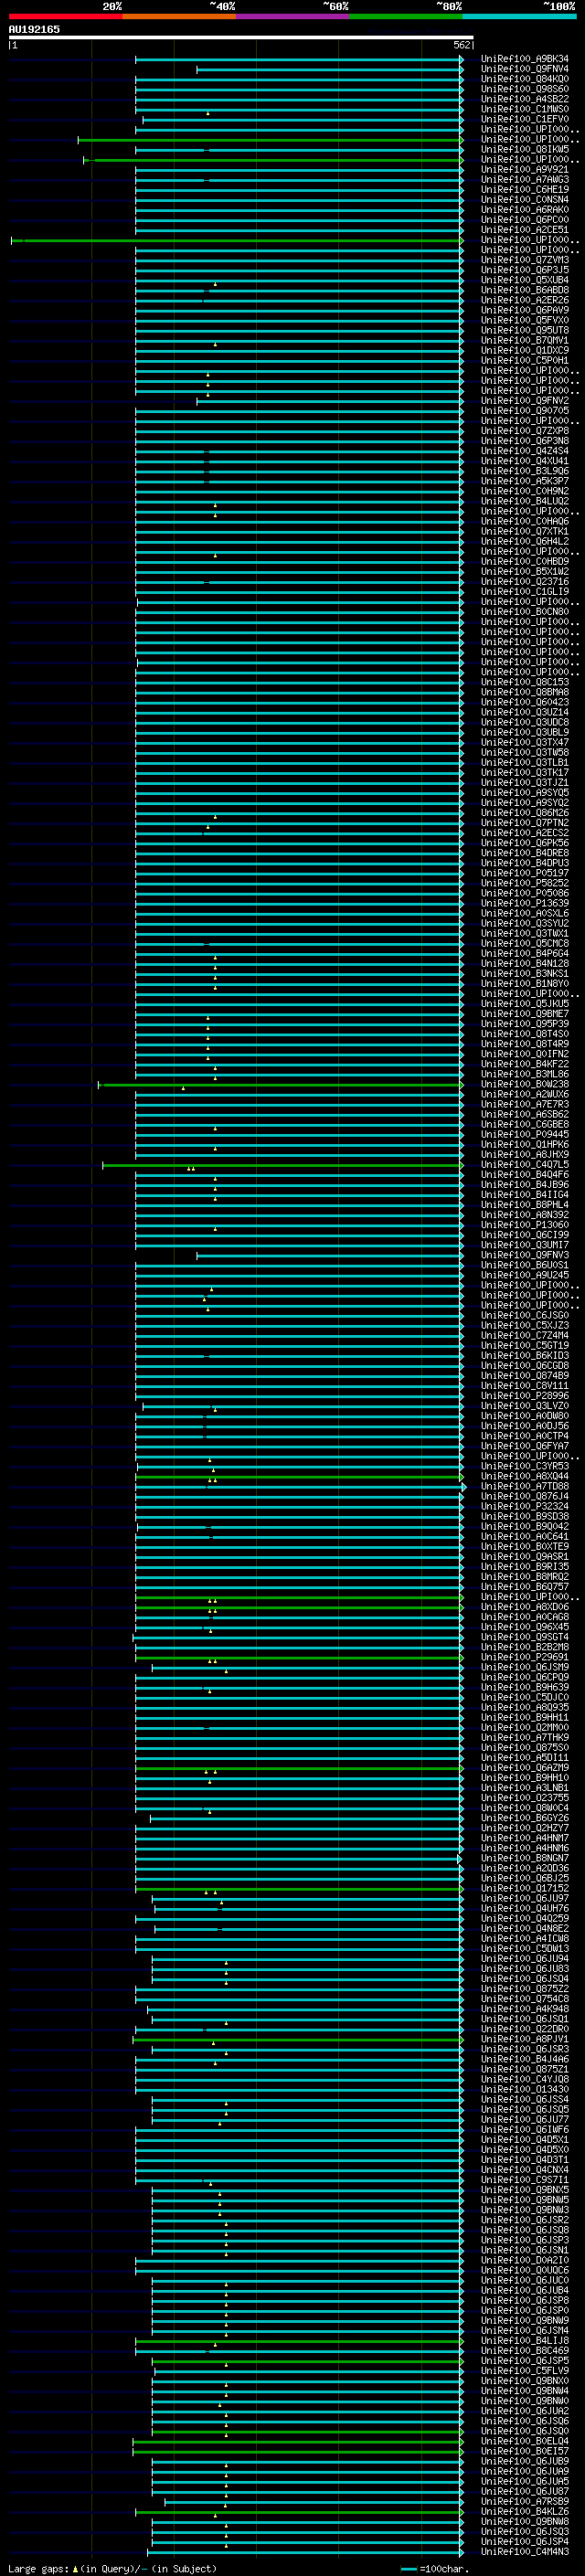This screenshot has width=585, height=2576.
Task: Click the green ~80% identity legend segment
Action: [x=406, y=16]
